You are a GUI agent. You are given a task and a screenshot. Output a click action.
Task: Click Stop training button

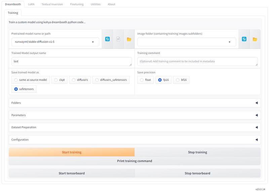coord(197,152)
